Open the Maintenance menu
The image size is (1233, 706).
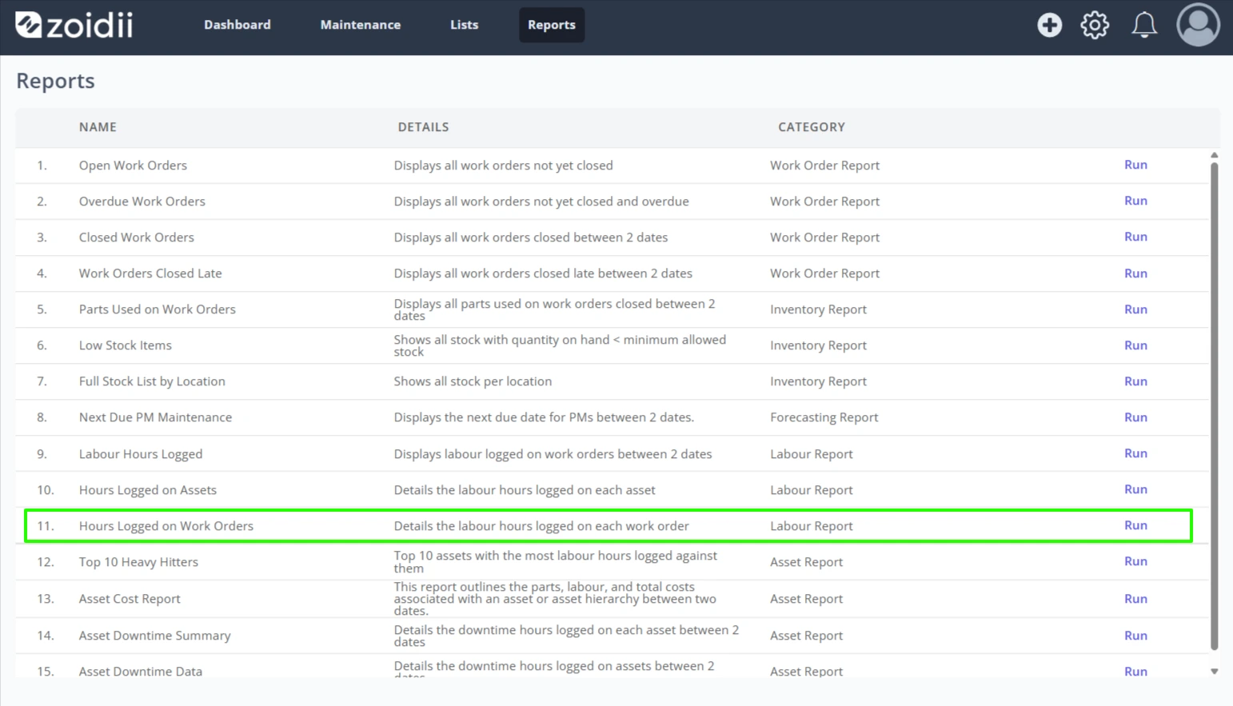[x=361, y=25]
